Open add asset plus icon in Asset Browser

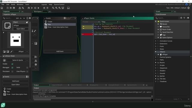coord(181,18)
